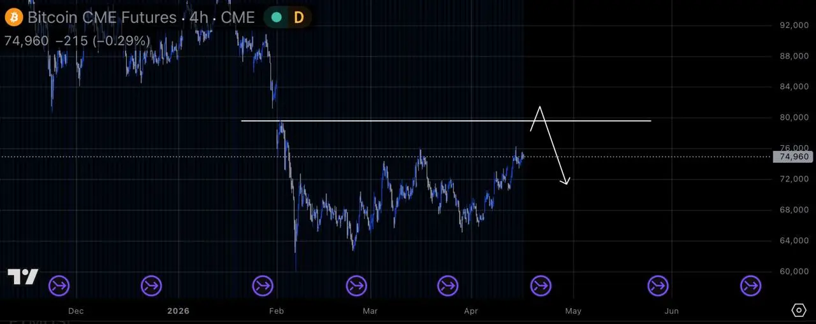Click the orange D data badge
The height and width of the screenshot is (324, 816).
[x=298, y=17]
